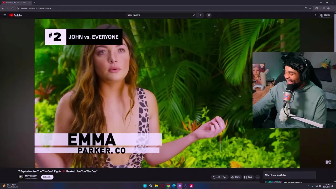Open the OKLA - TENN sports widget
The height and width of the screenshot is (189, 336).
click(x=10, y=186)
